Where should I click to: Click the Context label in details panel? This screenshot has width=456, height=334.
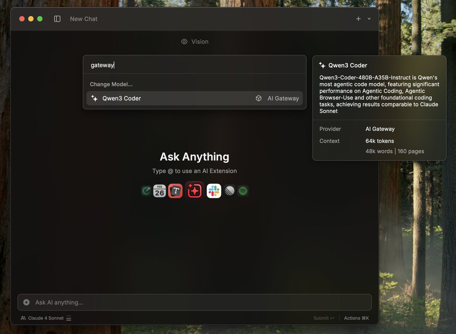click(329, 141)
